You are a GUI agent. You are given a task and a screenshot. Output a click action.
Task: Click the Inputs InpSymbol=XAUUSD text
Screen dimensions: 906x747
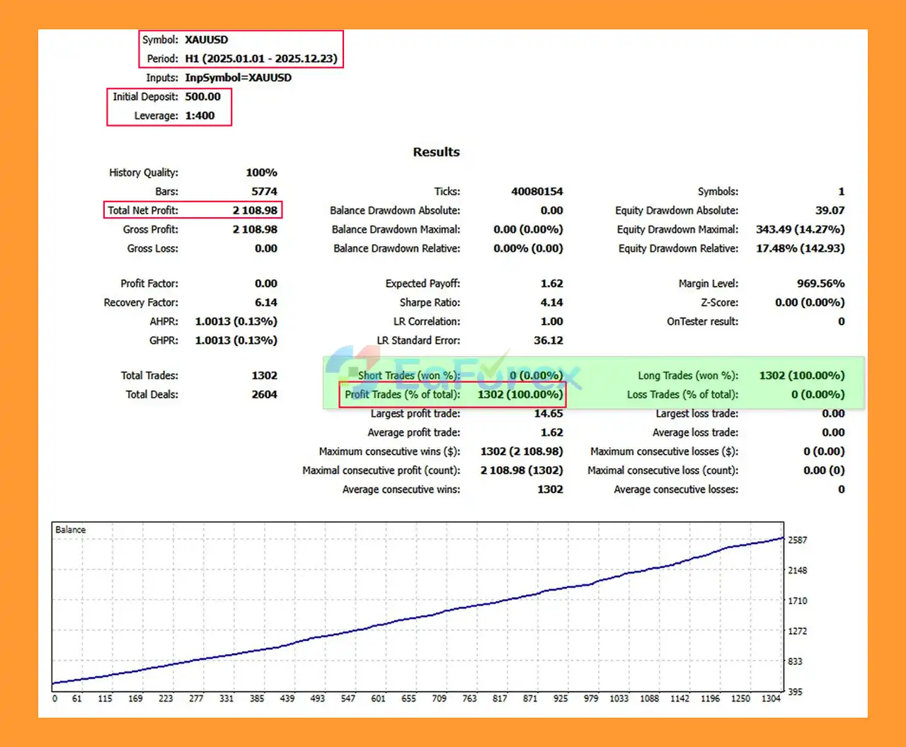238,78
